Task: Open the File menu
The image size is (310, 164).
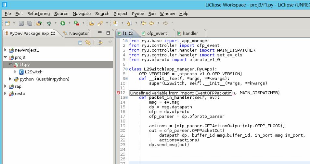Action: pyautogui.click(x=8, y=14)
